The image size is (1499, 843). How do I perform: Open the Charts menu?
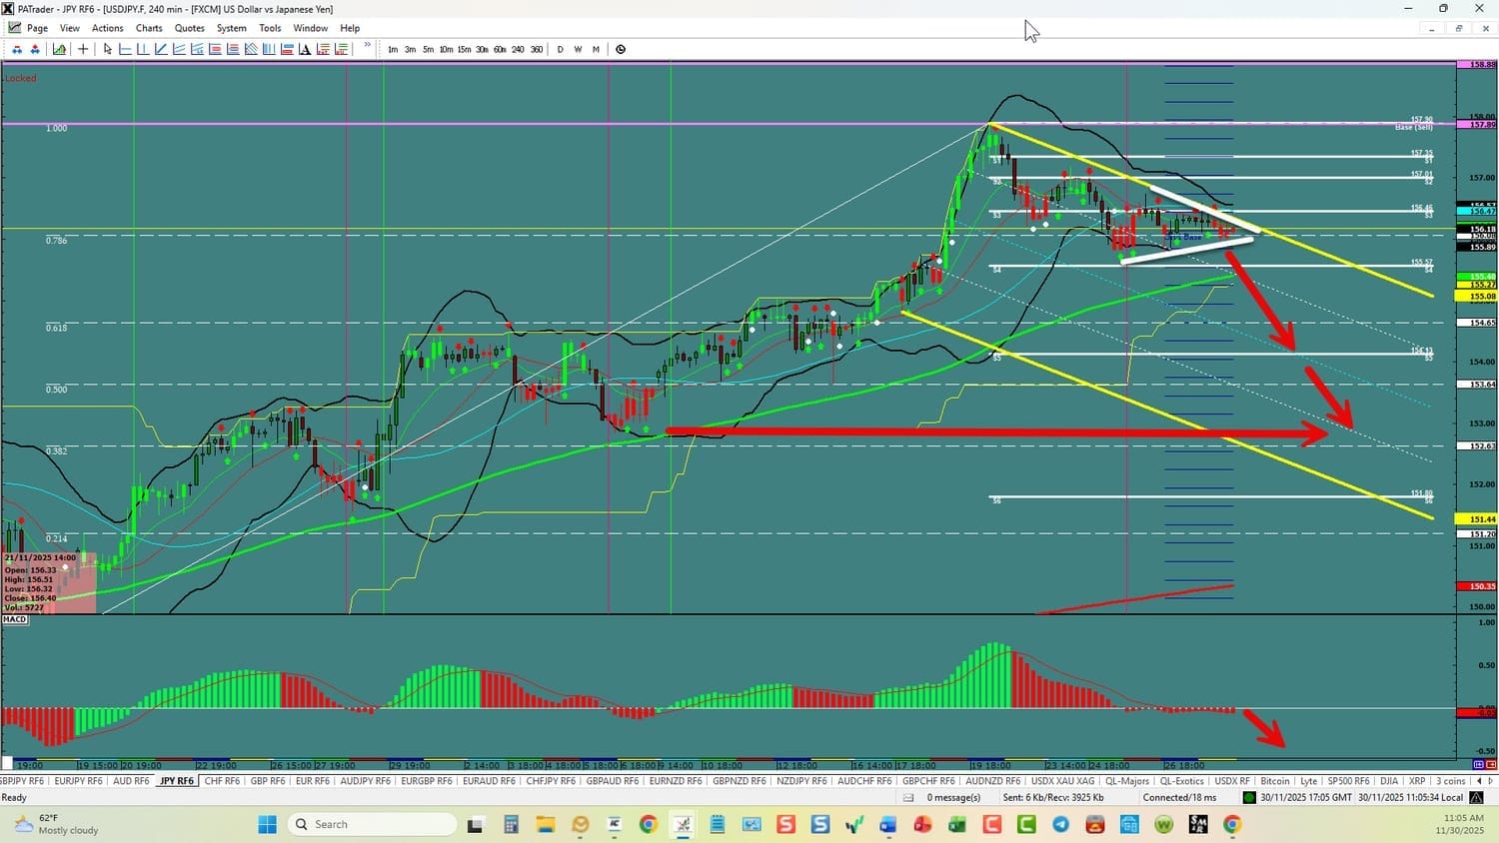(149, 28)
